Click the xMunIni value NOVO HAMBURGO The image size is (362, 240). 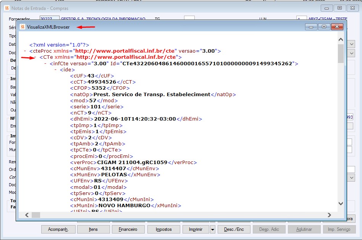click(x=124, y=206)
